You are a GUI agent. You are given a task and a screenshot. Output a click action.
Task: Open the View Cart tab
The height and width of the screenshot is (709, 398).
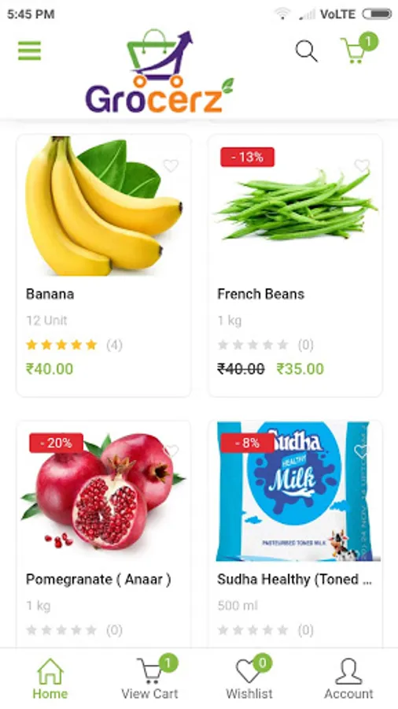point(149,677)
